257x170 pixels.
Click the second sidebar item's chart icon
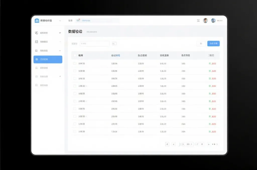click(37, 42)
